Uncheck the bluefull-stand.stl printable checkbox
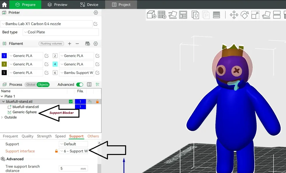286x173 pixels. coord(71,102)
